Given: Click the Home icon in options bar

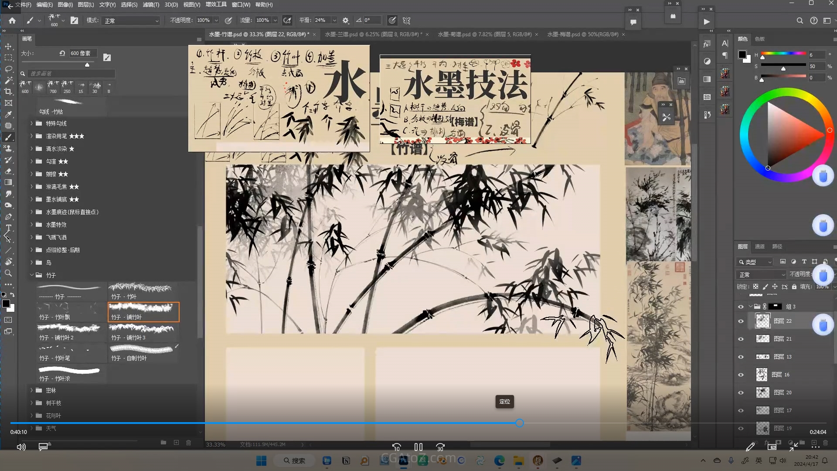Looking at the screenshot, I should point(12,20).
